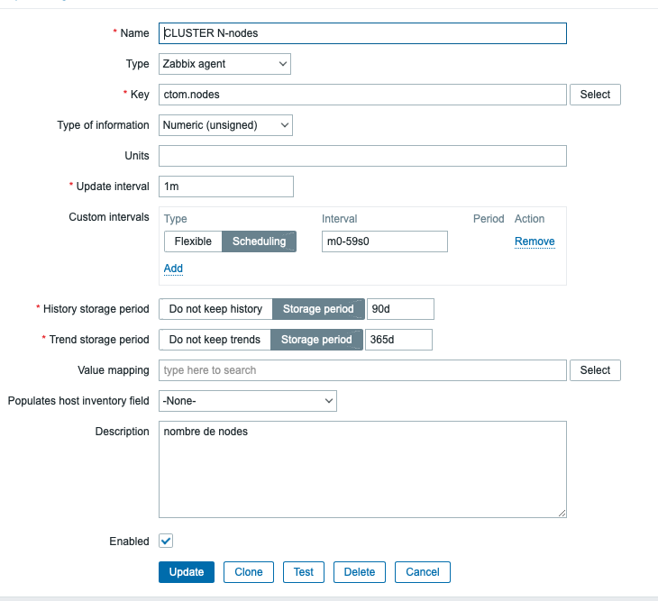
Task: Choose Do not keep history option
Action: click(x=215, y=309)
